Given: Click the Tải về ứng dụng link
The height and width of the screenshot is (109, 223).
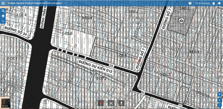Looking at the screenshot, I should (x=202, y=3).
